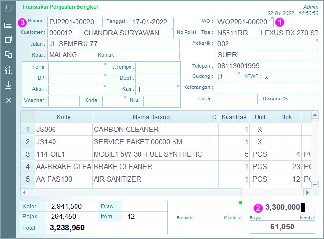Click the stacked windows duplicate icon
The height and width of the screenshot is (239, 324).
click(x=8, y=39)
